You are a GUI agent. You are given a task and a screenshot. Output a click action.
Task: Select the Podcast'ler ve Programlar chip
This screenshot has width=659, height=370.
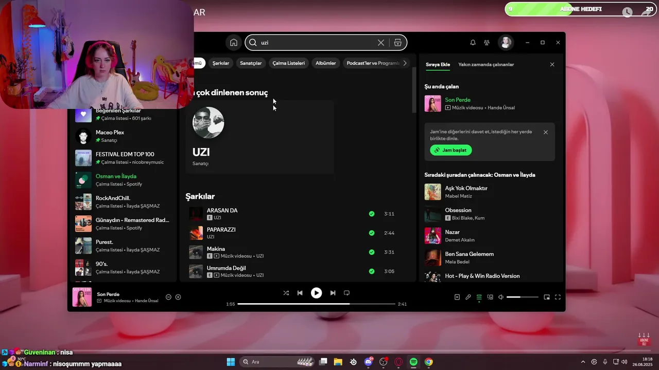pos(372,63)
